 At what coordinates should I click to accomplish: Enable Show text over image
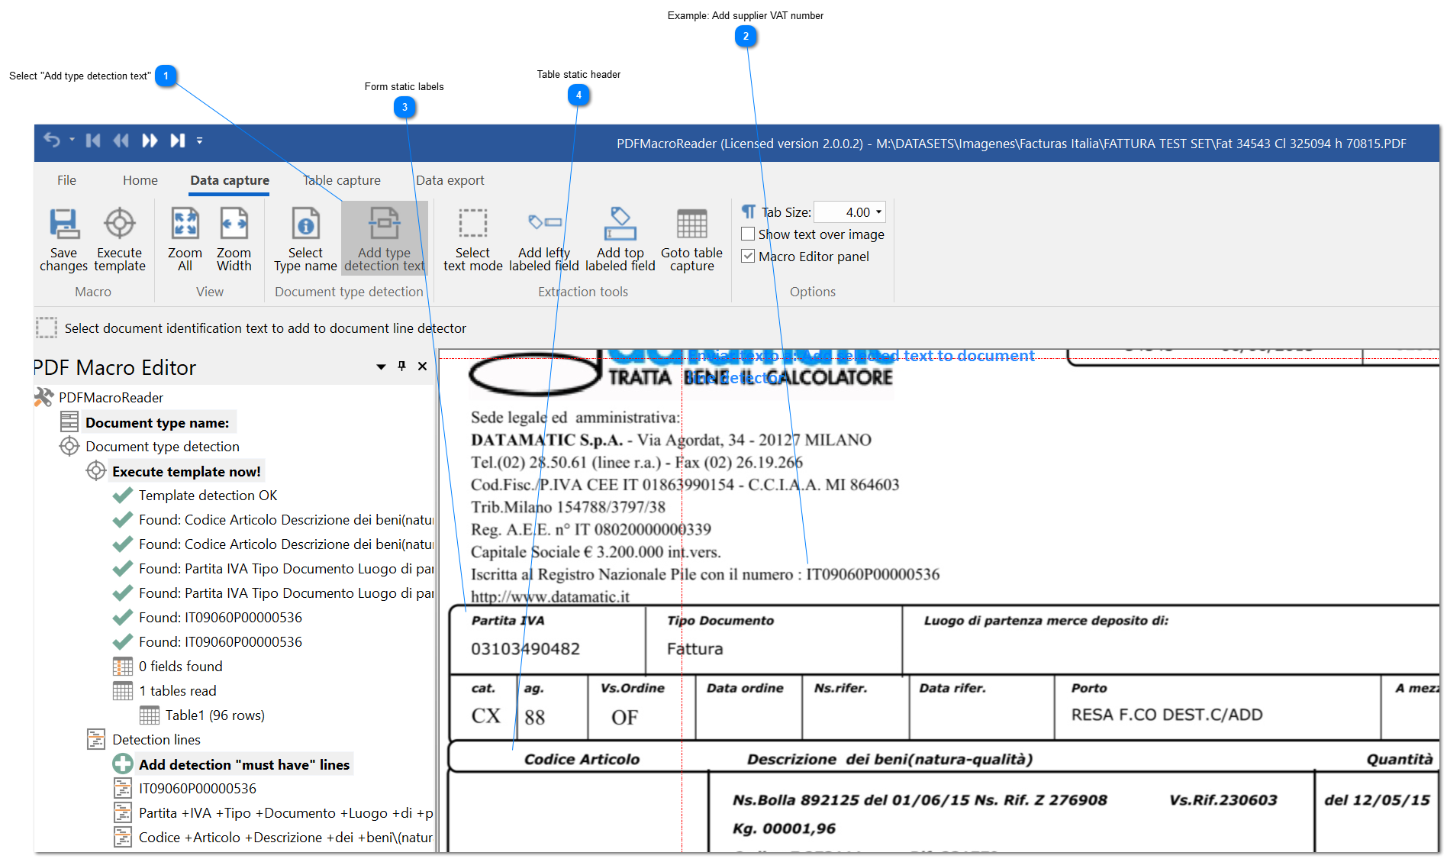(748, 234)
